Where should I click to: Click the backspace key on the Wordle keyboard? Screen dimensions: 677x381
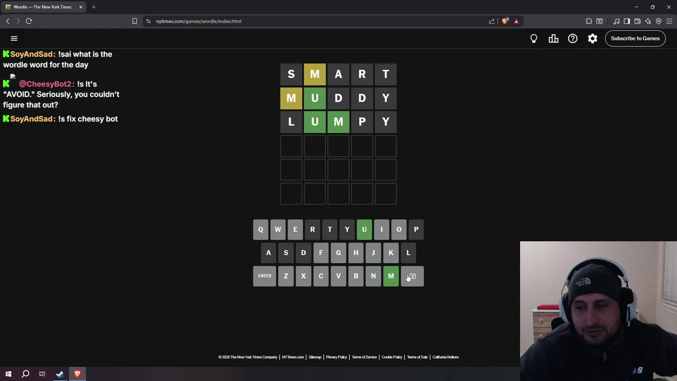[412, 276]
